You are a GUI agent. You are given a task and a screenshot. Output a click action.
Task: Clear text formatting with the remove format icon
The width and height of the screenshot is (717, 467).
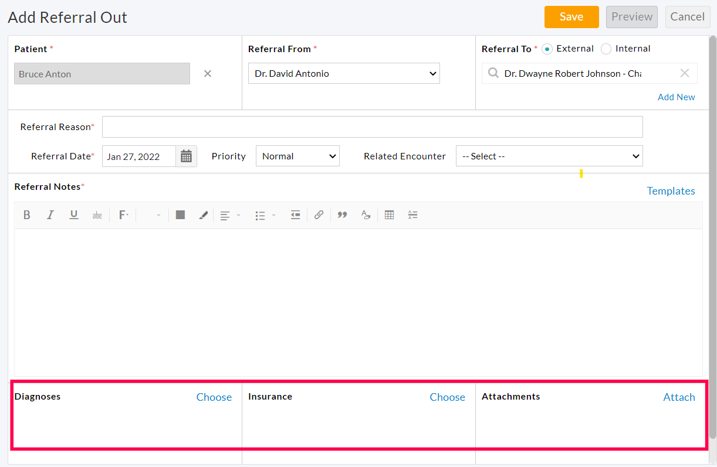(366, 215)
